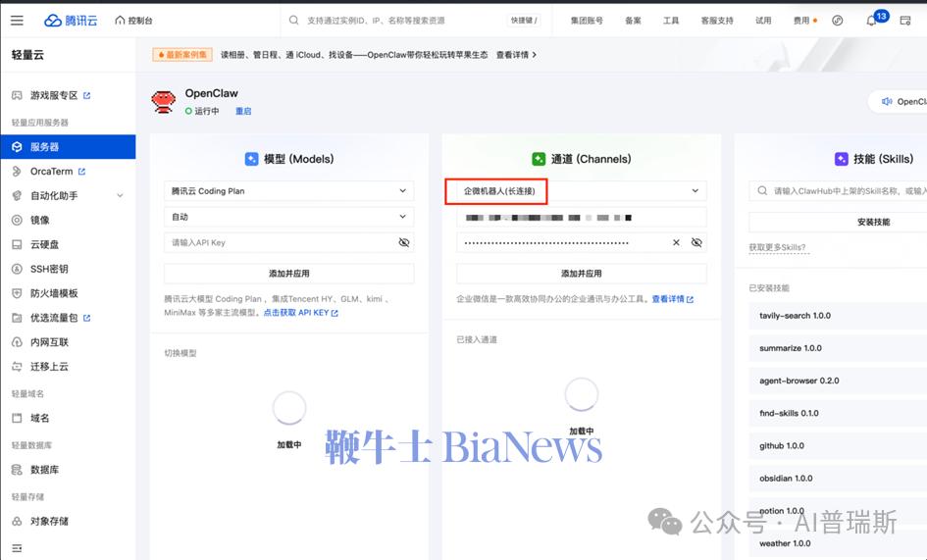
Task: Toggle channel secret visibility eye icon
Action: coord(697,242)
